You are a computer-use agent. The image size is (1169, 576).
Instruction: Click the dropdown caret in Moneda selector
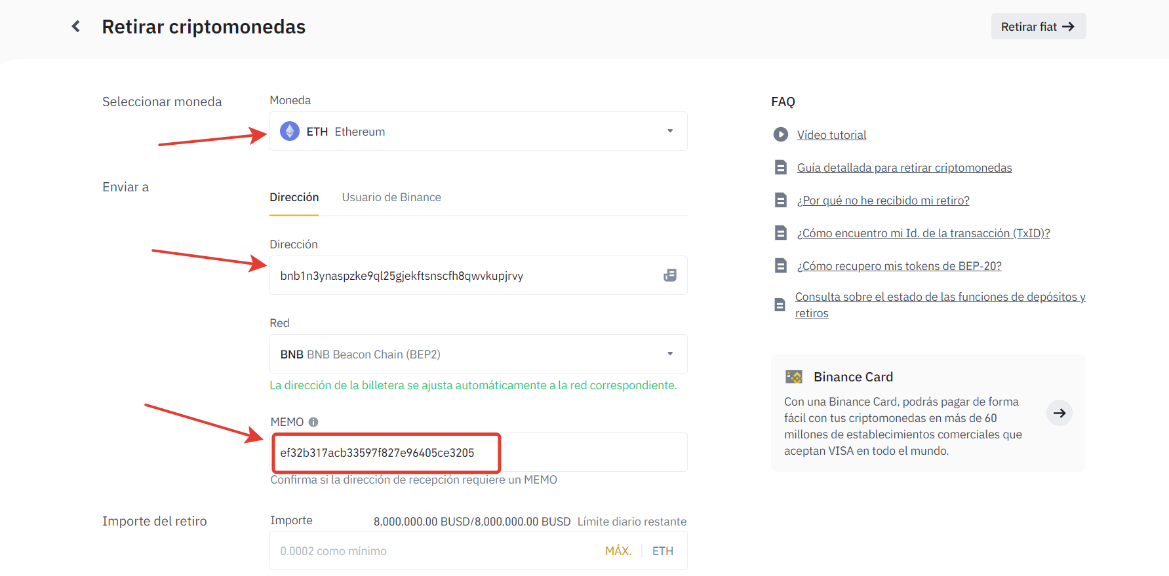pyautogui.click(x=670, y=131)
